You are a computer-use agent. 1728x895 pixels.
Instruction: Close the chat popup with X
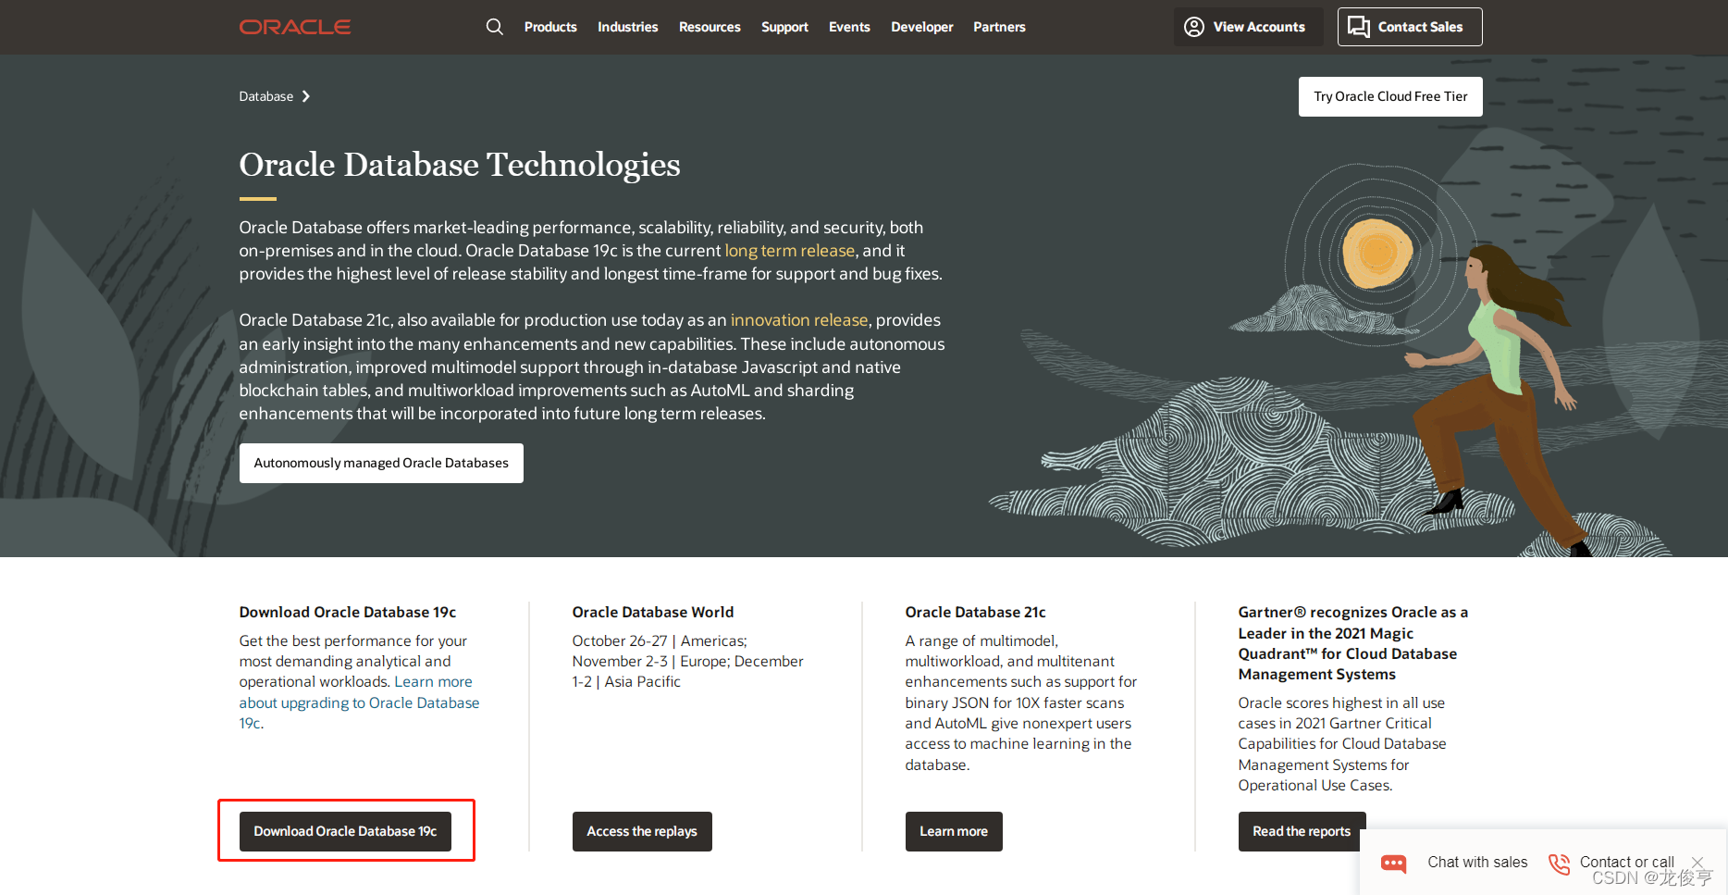coord(1697,862)
